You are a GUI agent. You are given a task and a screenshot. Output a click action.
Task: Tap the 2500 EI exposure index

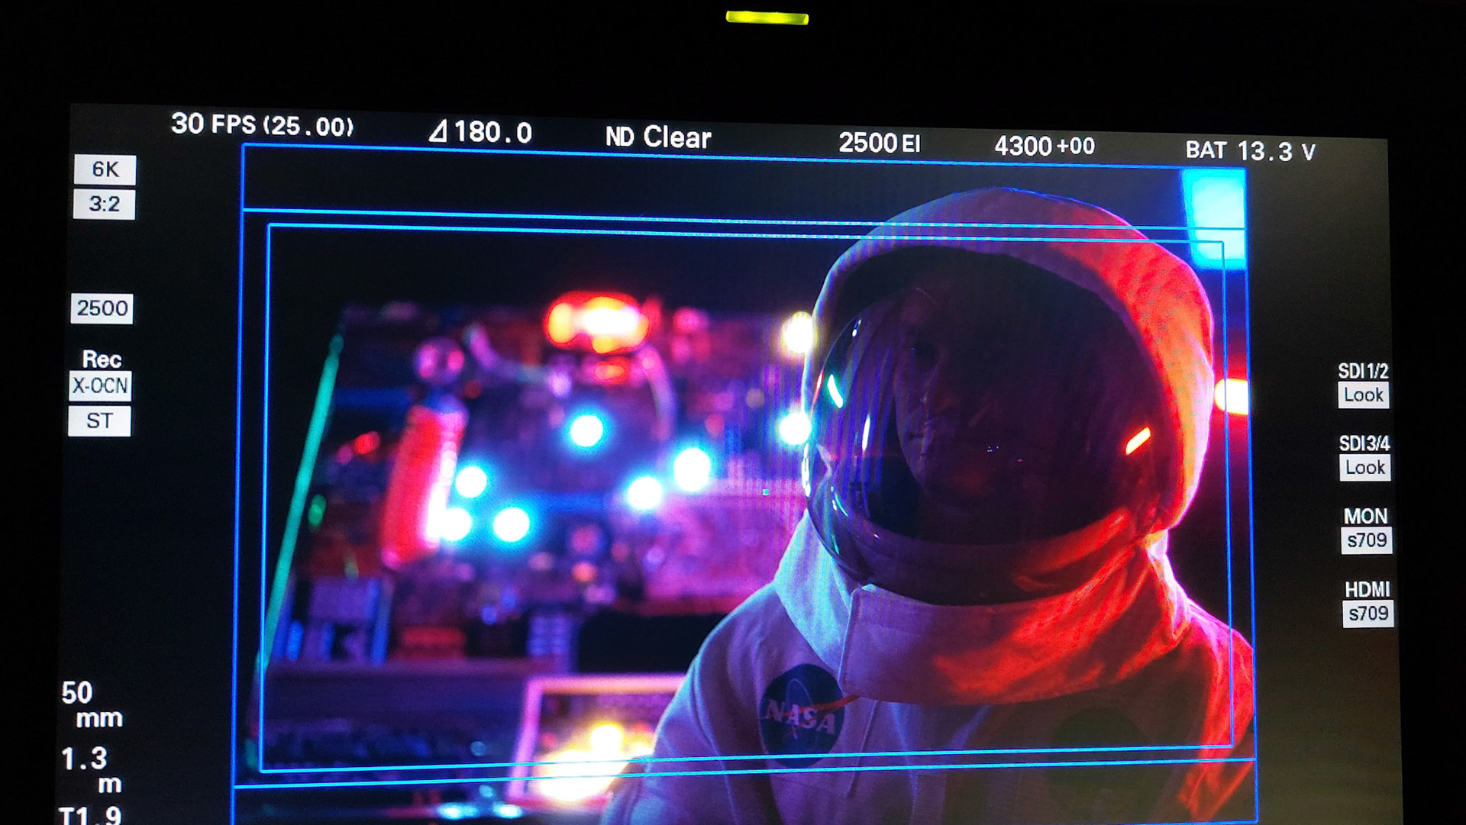tap(880, 143)
